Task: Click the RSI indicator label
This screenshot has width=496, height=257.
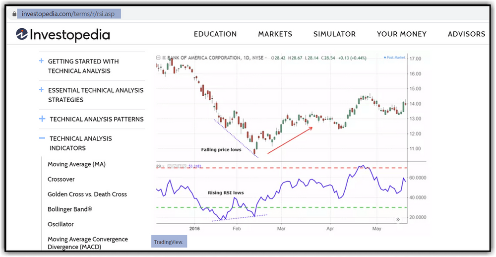Action: (159, 166)
